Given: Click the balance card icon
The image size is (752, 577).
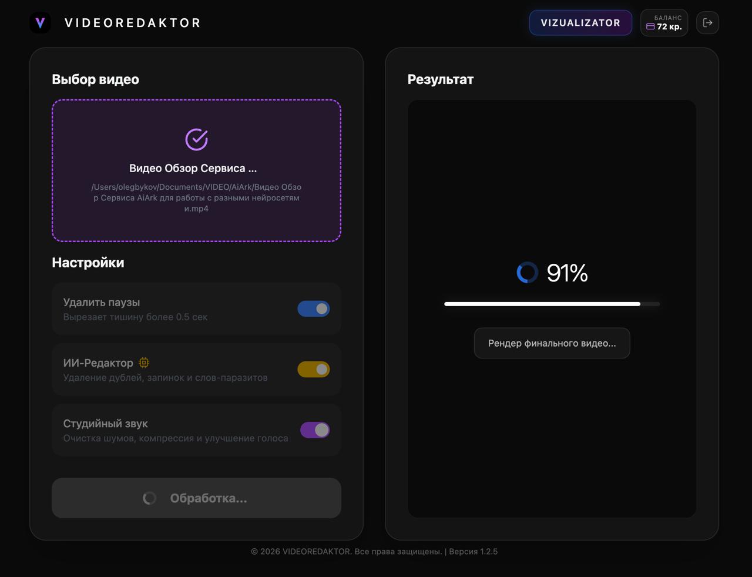Looking at the screenshot, I should [650, 27].
